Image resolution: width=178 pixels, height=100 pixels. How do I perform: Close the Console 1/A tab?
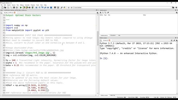click(109, 40)
